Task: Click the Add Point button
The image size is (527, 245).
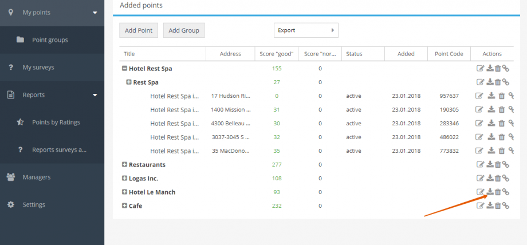Action: pyautogui.click(x=139, y=30)
